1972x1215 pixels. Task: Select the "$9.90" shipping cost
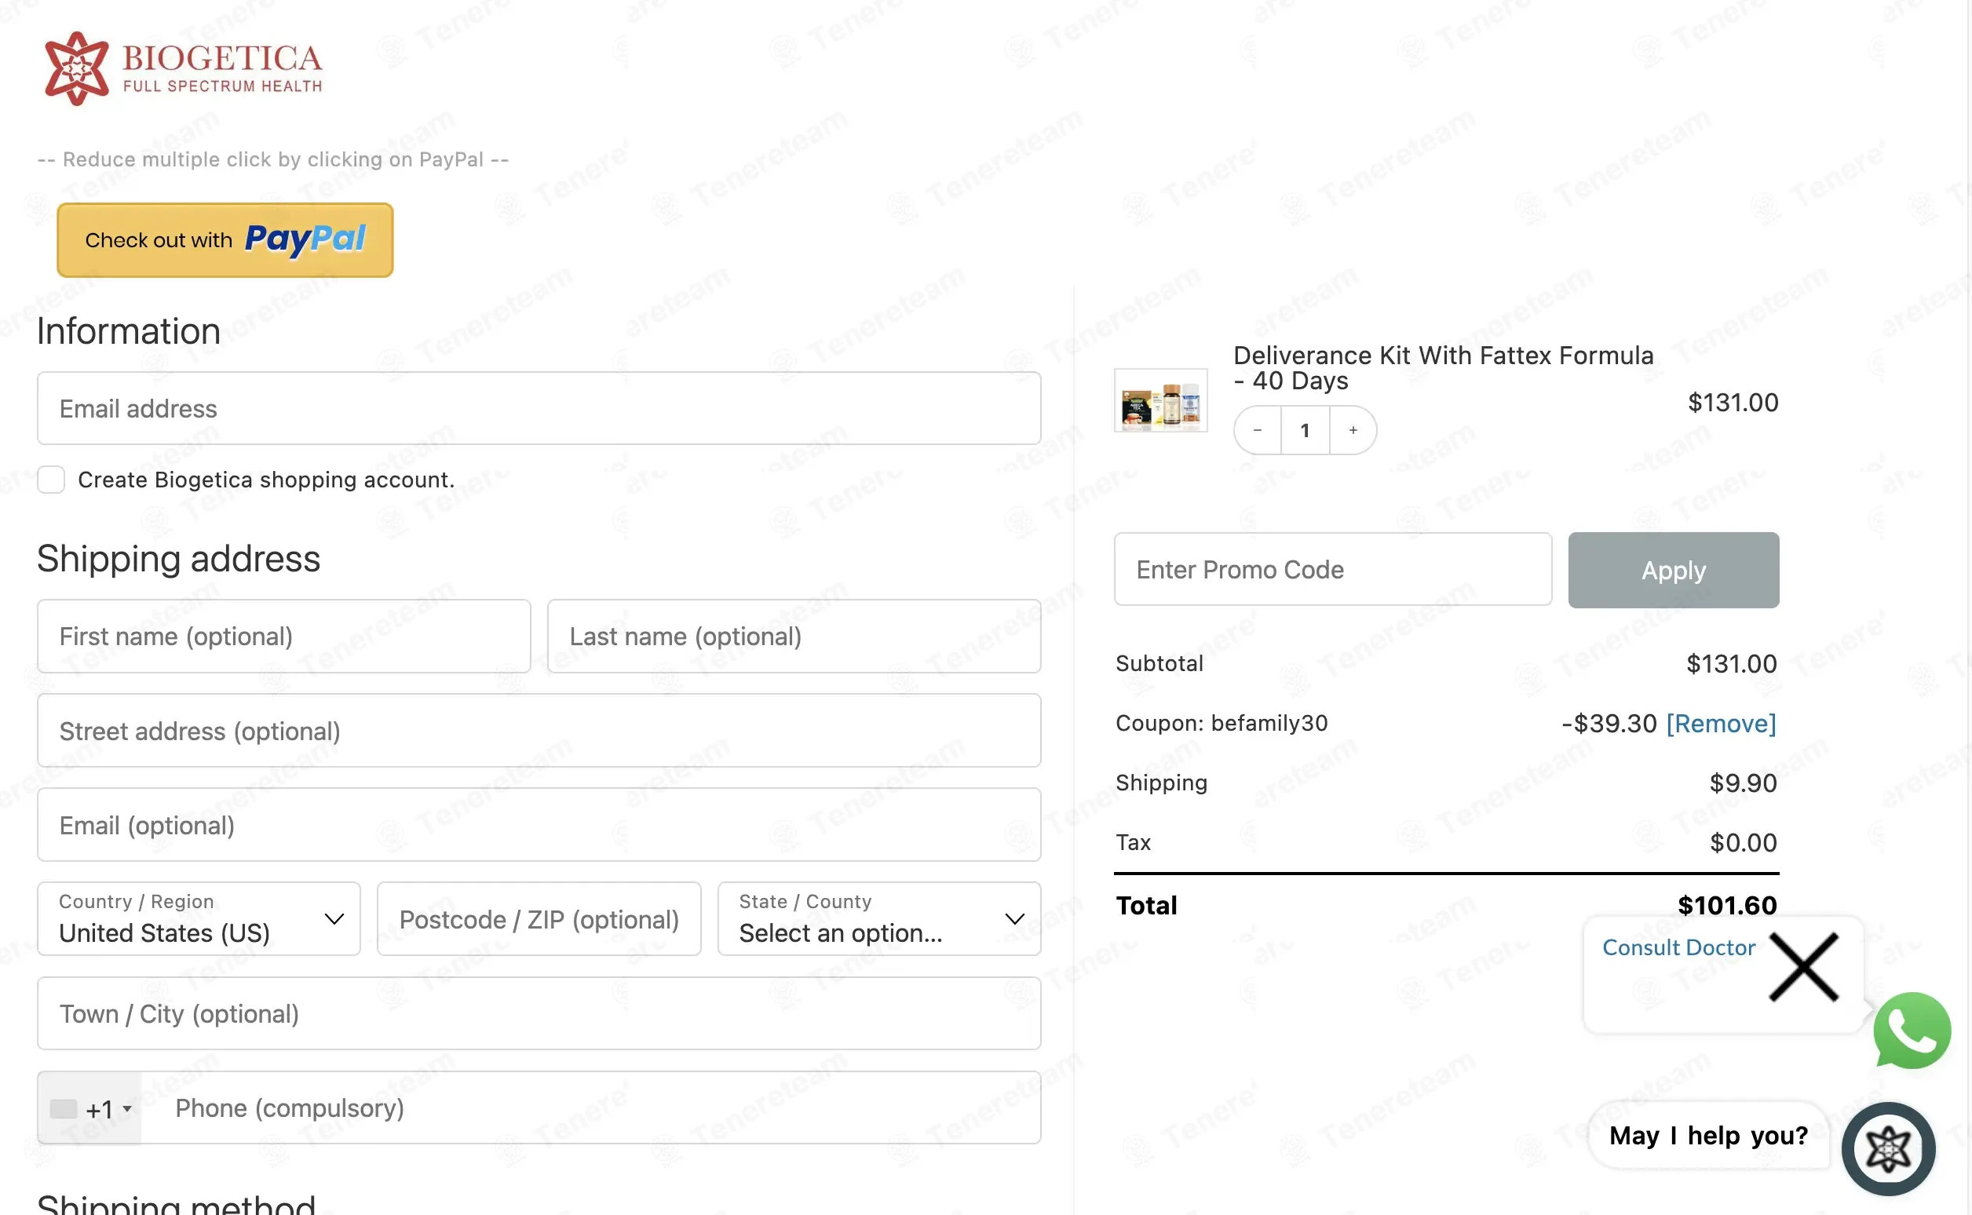1743,783
